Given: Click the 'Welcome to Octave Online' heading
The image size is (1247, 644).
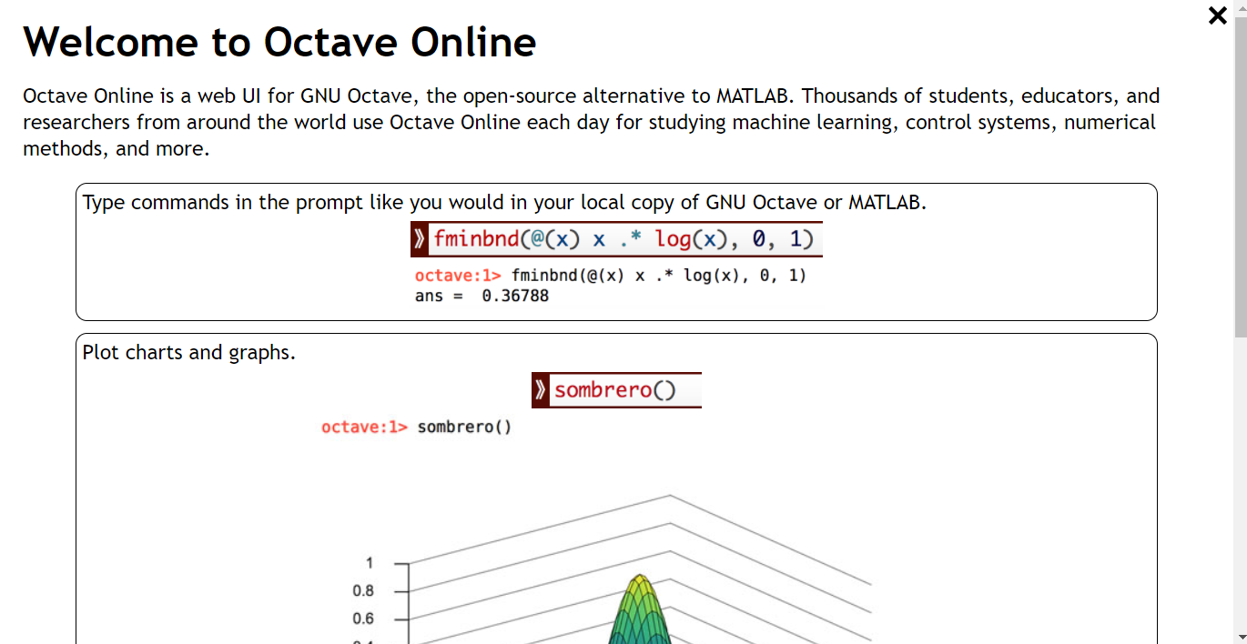Looking at the screenshot, I should pos(279,42).
